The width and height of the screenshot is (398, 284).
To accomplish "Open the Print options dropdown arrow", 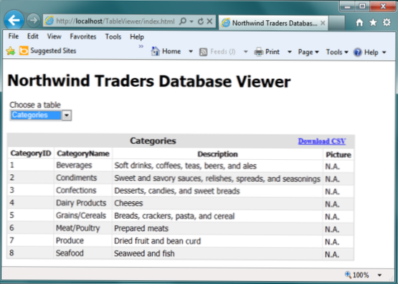I will [290, 52].
